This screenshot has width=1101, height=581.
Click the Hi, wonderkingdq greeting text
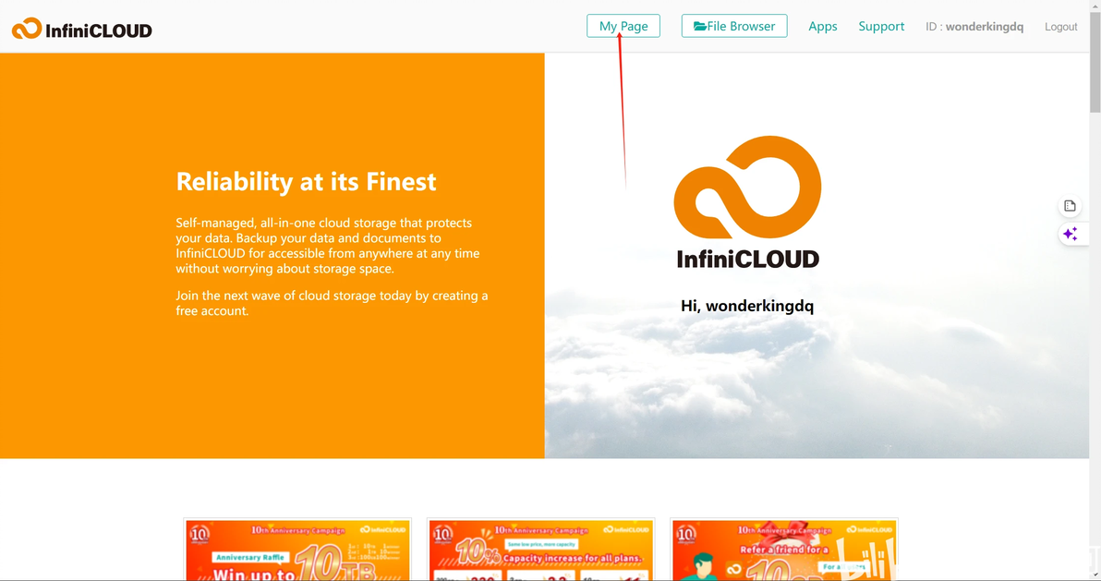click(747, 307)
